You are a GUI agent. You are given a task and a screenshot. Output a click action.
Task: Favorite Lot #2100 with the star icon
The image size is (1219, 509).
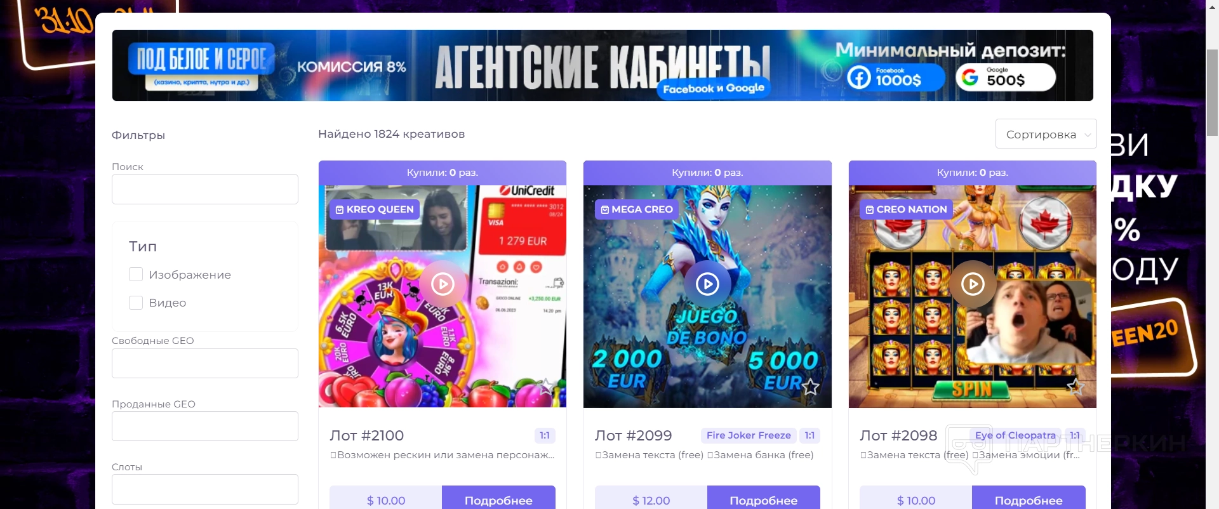pos(545,387)
